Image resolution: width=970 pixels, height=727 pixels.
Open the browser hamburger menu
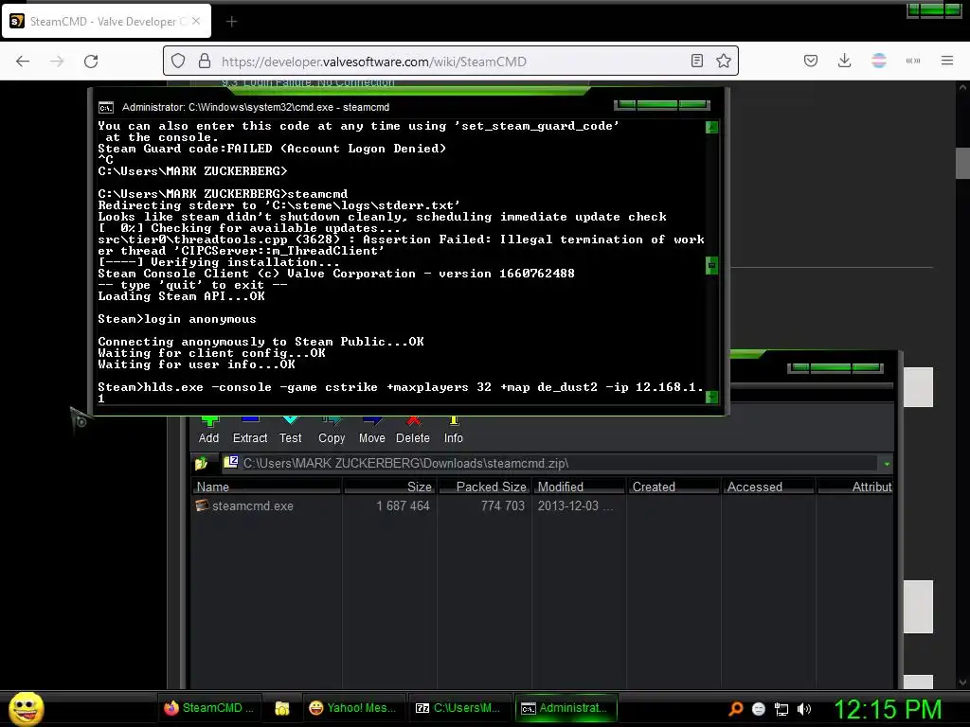[946, 61]
